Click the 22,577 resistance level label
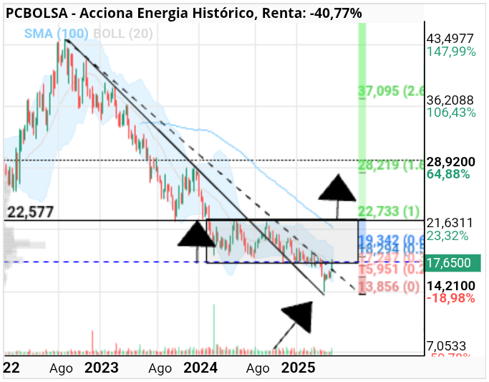This screenshot has width=489, height=382. coord(30,212)
